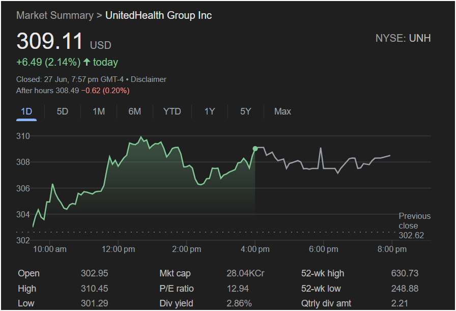Click the green closing price dot
The height and width of the screenshot is (311, 456).
[x=255, y=149]
